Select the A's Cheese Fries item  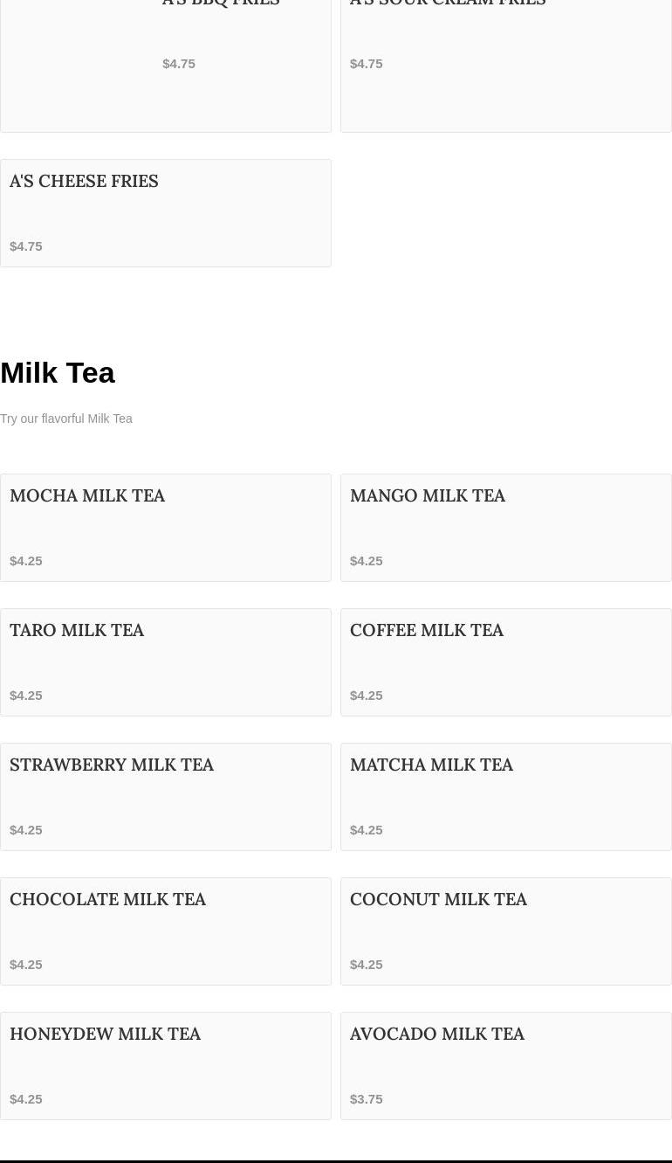(166, 213)
